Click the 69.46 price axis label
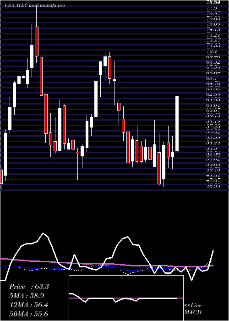229x321 pixels. (214, 57)
